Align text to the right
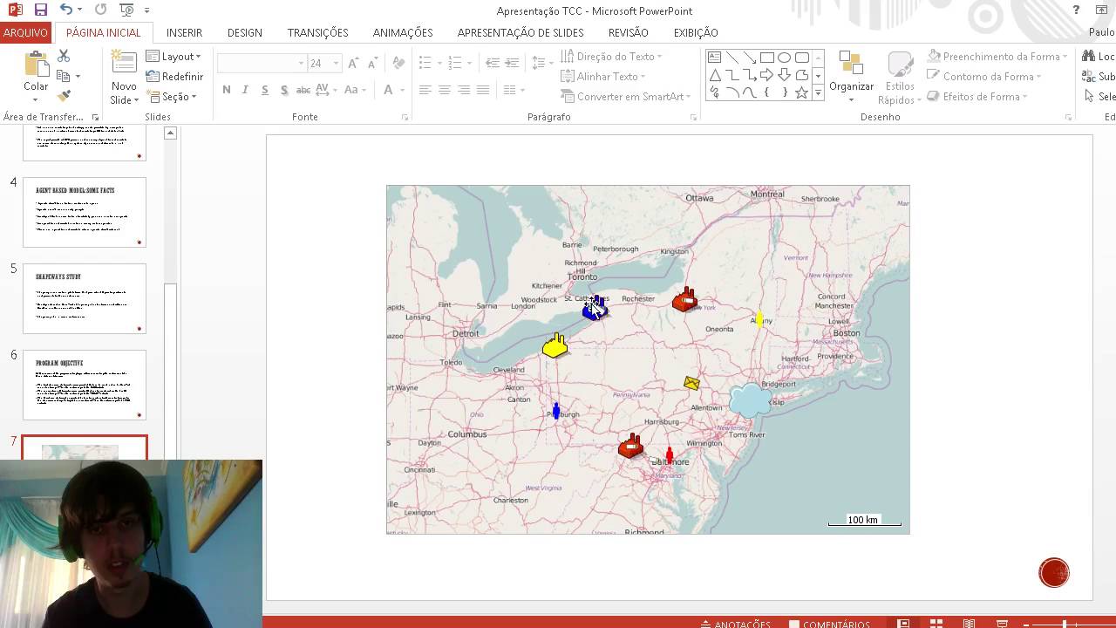This screenshot has height=628, width=1116. tap(463, 90)
